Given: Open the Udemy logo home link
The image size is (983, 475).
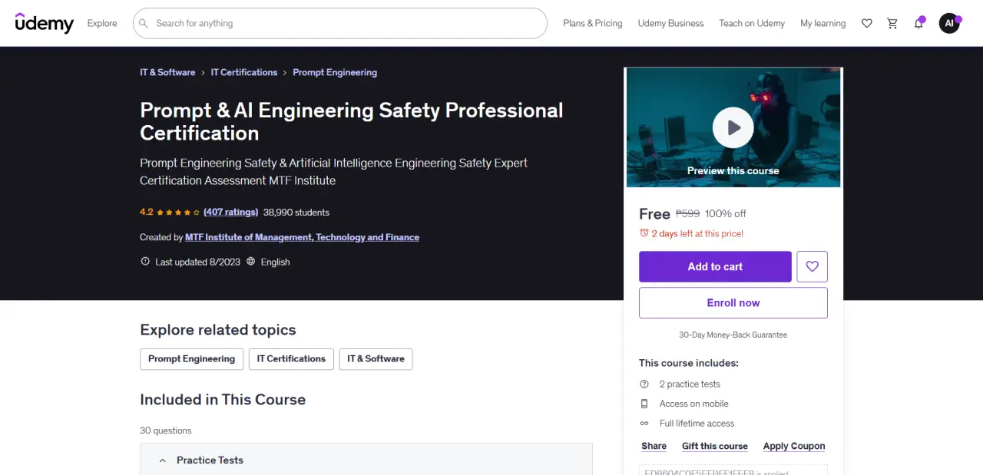Looking at the screenshot, I should tap(45, 23).
